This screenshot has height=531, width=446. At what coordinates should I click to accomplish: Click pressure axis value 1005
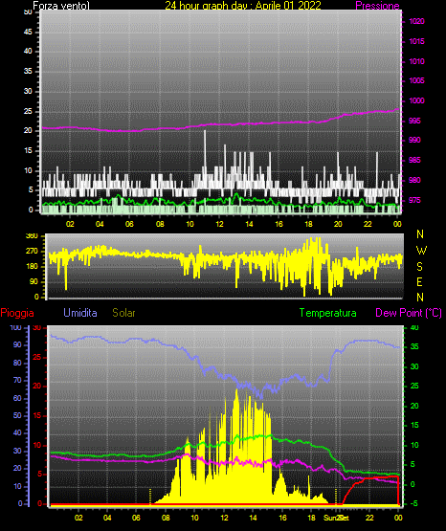pyautogui.click(x=416, y=80)
